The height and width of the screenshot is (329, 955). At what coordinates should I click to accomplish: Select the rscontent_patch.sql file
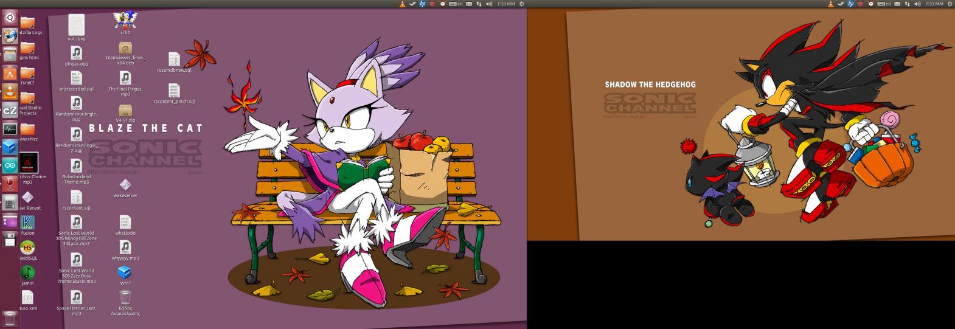(x=174, y=93)
